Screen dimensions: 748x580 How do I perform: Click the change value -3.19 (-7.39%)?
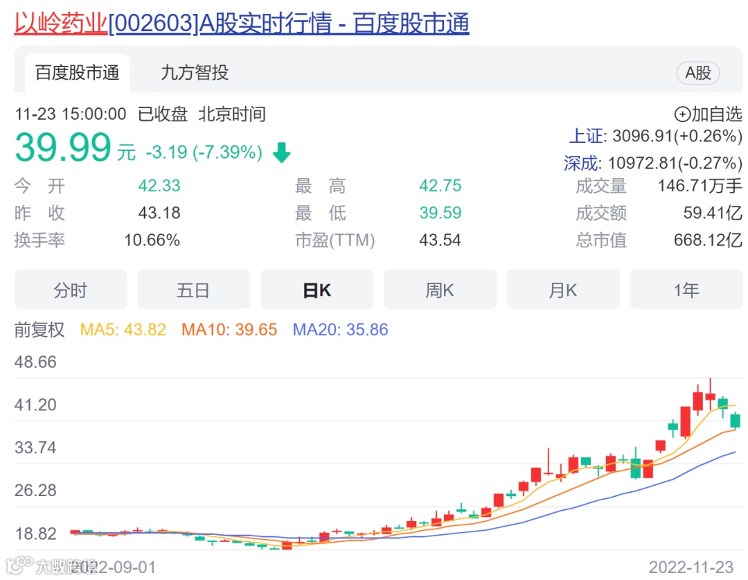pos(204,152)
